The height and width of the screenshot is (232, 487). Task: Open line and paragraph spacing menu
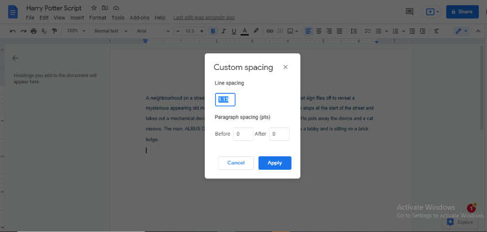354,31
